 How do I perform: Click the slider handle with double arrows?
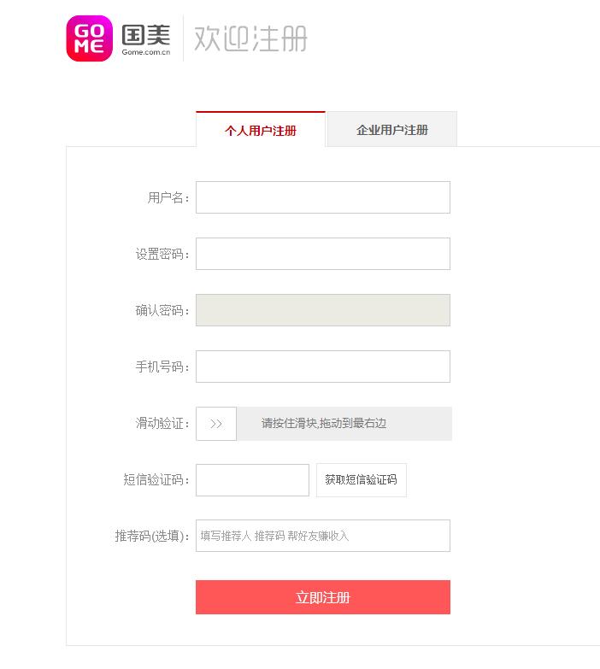216,424
